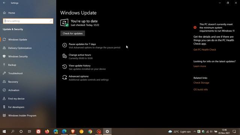Screen dimensions: 240x135
Task: Launch Firefox from the taskbar
Action: 47,132
